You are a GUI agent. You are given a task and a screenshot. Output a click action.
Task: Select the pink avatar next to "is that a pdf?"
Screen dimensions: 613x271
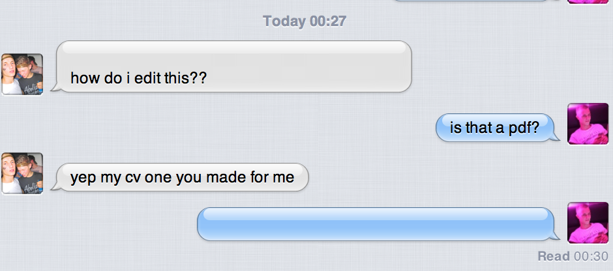(588, 124)
